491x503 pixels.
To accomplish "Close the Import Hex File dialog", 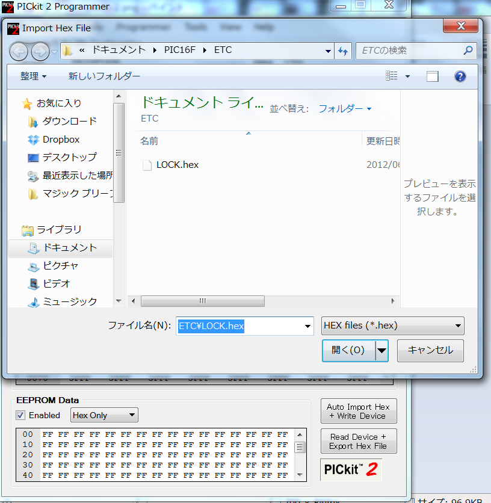I will point(461,26).
